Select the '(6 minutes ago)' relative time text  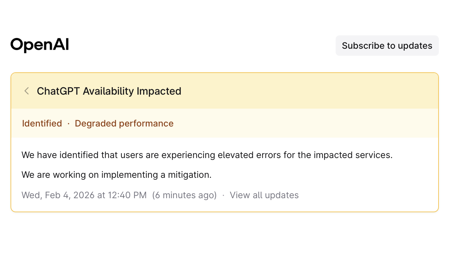coord(185,195)
